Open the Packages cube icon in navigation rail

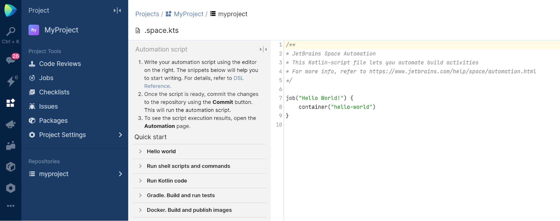(11, 167)
